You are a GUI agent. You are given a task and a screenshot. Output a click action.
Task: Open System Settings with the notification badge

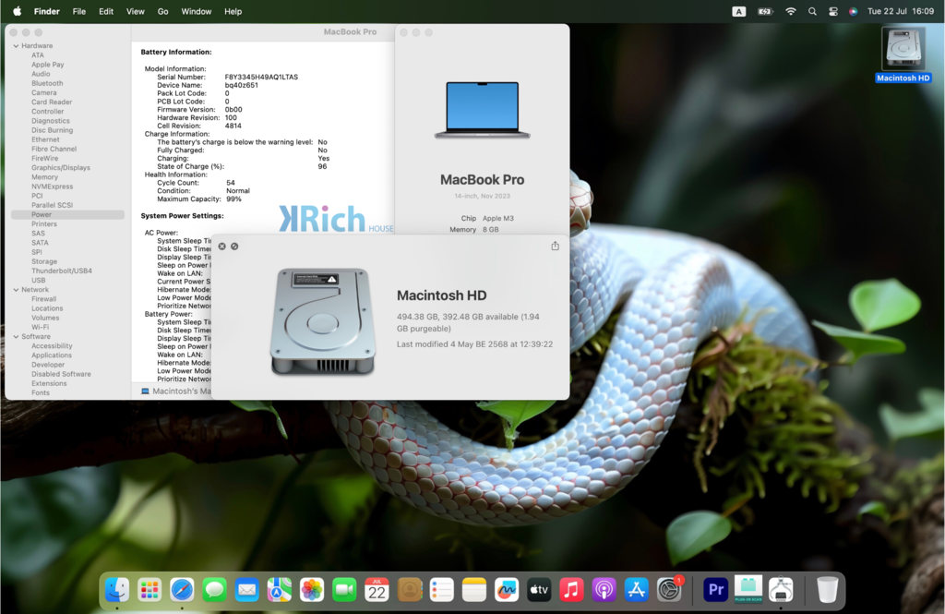pyautogui.click(x=669, y=589)
